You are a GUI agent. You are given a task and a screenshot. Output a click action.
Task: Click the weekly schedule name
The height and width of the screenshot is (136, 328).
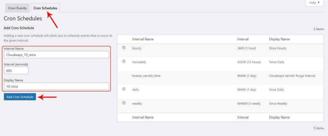pyautogui.click(x=137, y=104)
